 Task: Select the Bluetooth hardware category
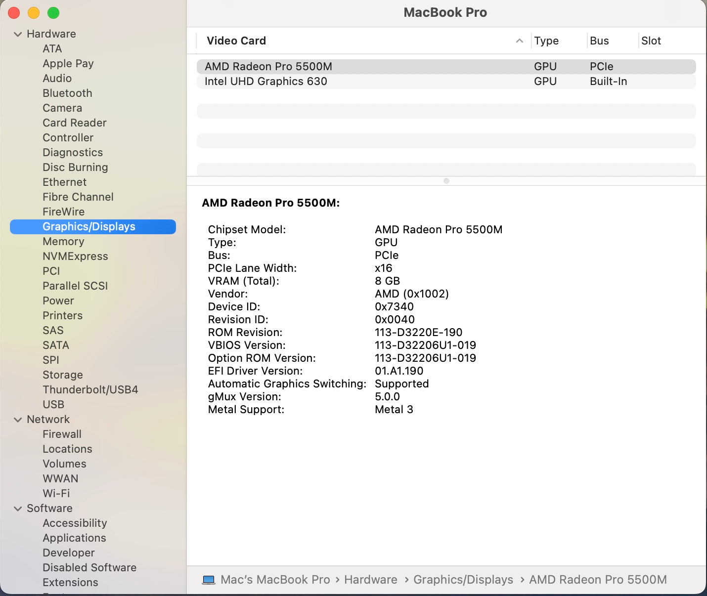tap(67, 93)
